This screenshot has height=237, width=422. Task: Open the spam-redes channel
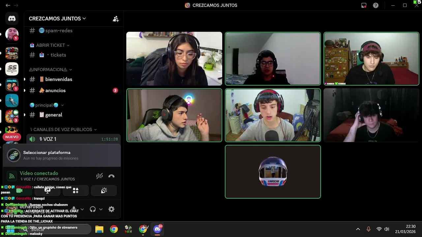73,31
